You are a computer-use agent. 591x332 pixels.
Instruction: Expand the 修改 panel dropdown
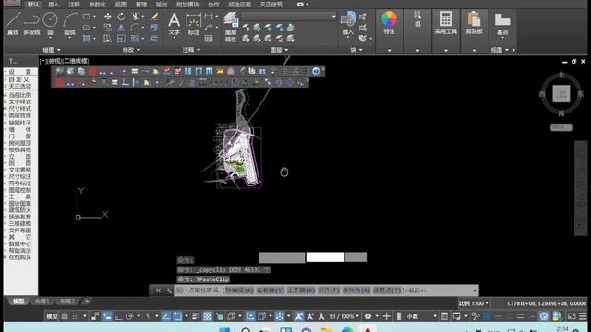coord(131,50)
